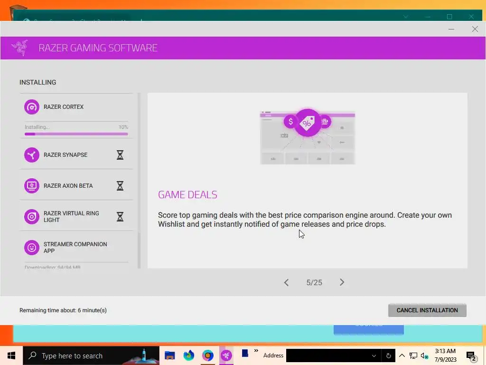Image resolution: width=486 pixels, height=365 pixels.
Task: Click the Razer Virtual Ring Light icon
Action: (x=32, y=216)
